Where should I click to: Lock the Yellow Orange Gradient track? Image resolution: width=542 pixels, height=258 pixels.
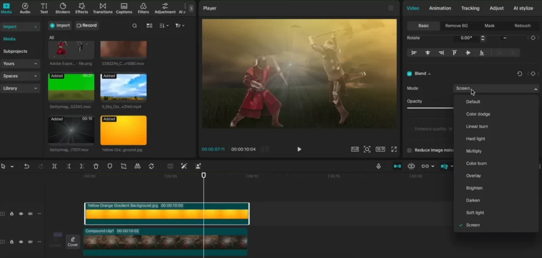12,213
